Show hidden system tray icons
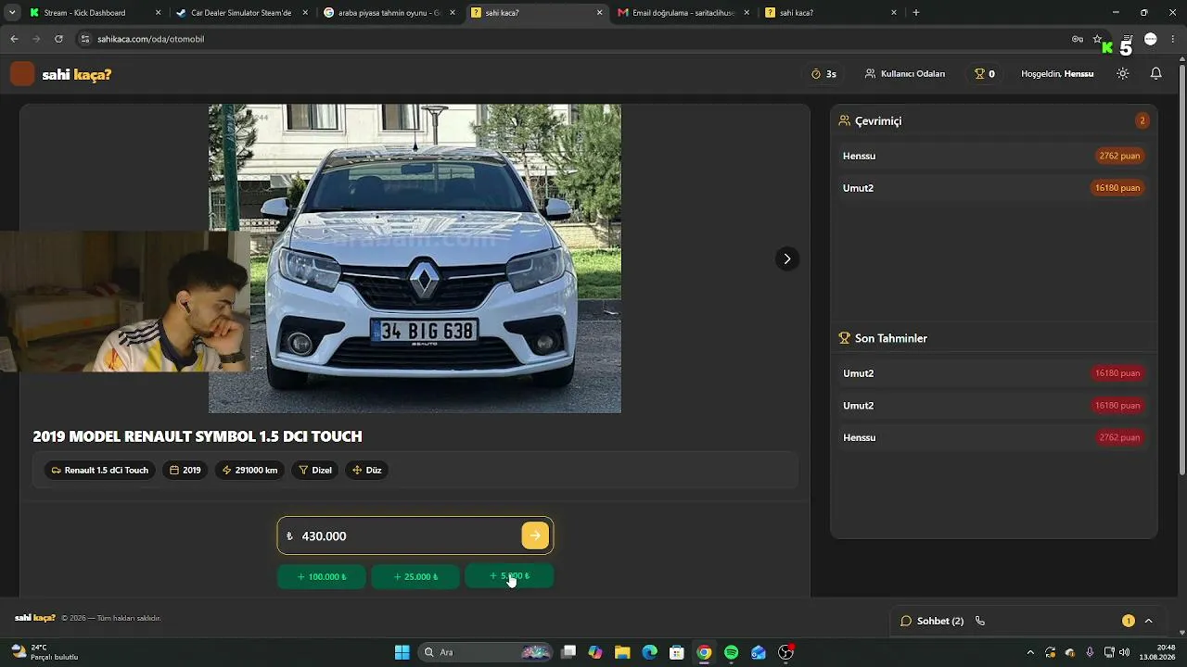Image resolution: width=1187 pixels, height=667 pixels. coord(1029,652)
